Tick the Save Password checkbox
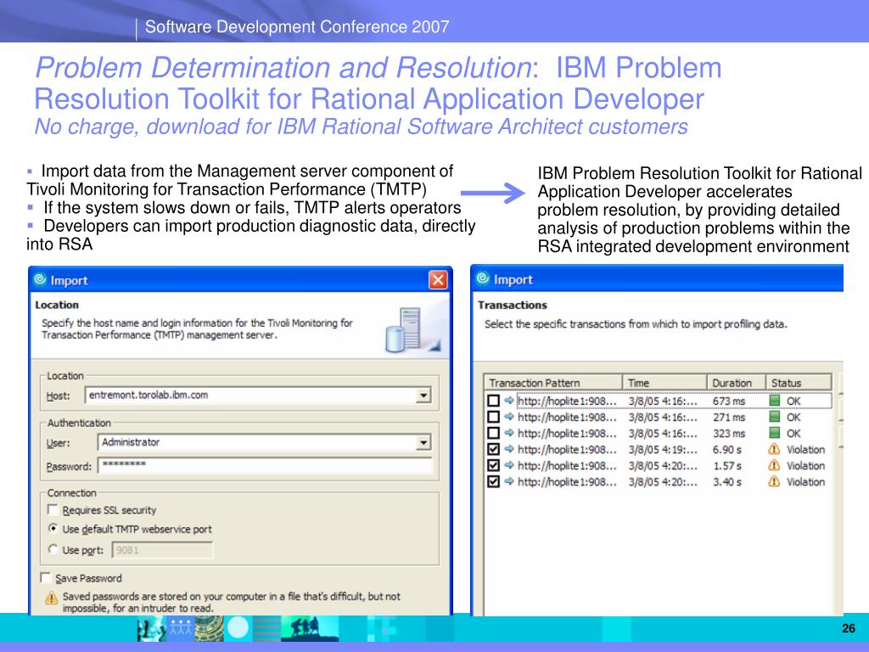Screen dimensions: 869x652 tap(46, 577)
